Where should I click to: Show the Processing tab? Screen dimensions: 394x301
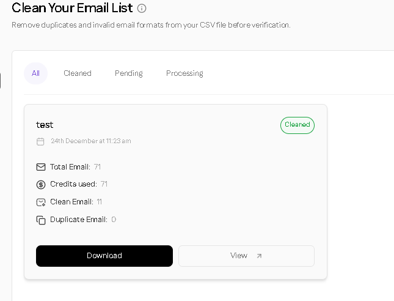[x=184, y=73]
